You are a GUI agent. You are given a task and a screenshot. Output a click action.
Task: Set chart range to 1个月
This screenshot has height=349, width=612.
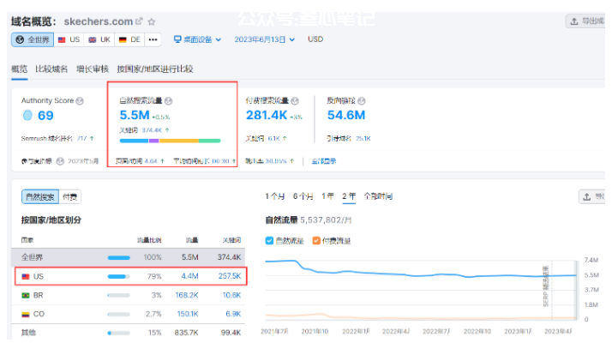pos(275,196)
